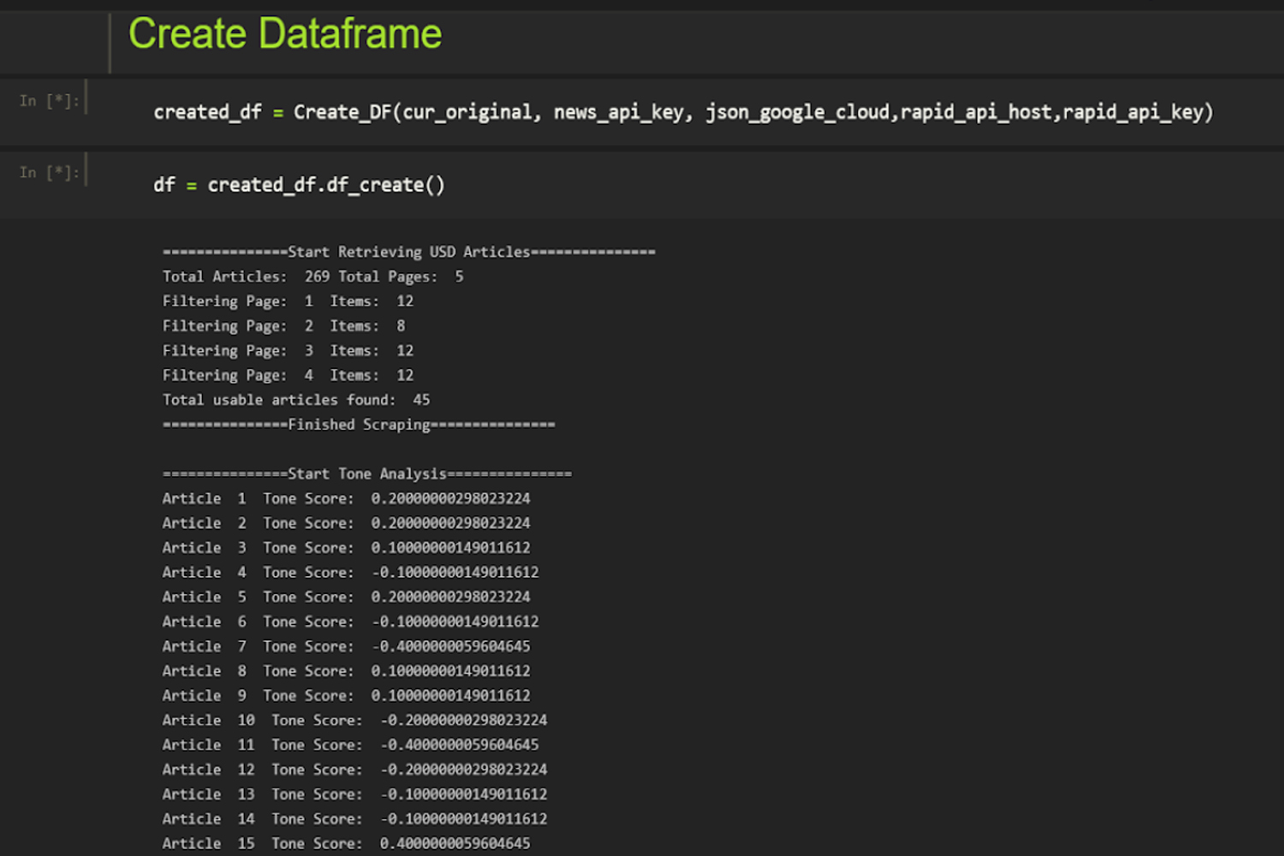This screenshot has height=856, width=1284.
Task: Click 'Filtering Page: 1 Items: 12' line
Action: click(288, 301)
